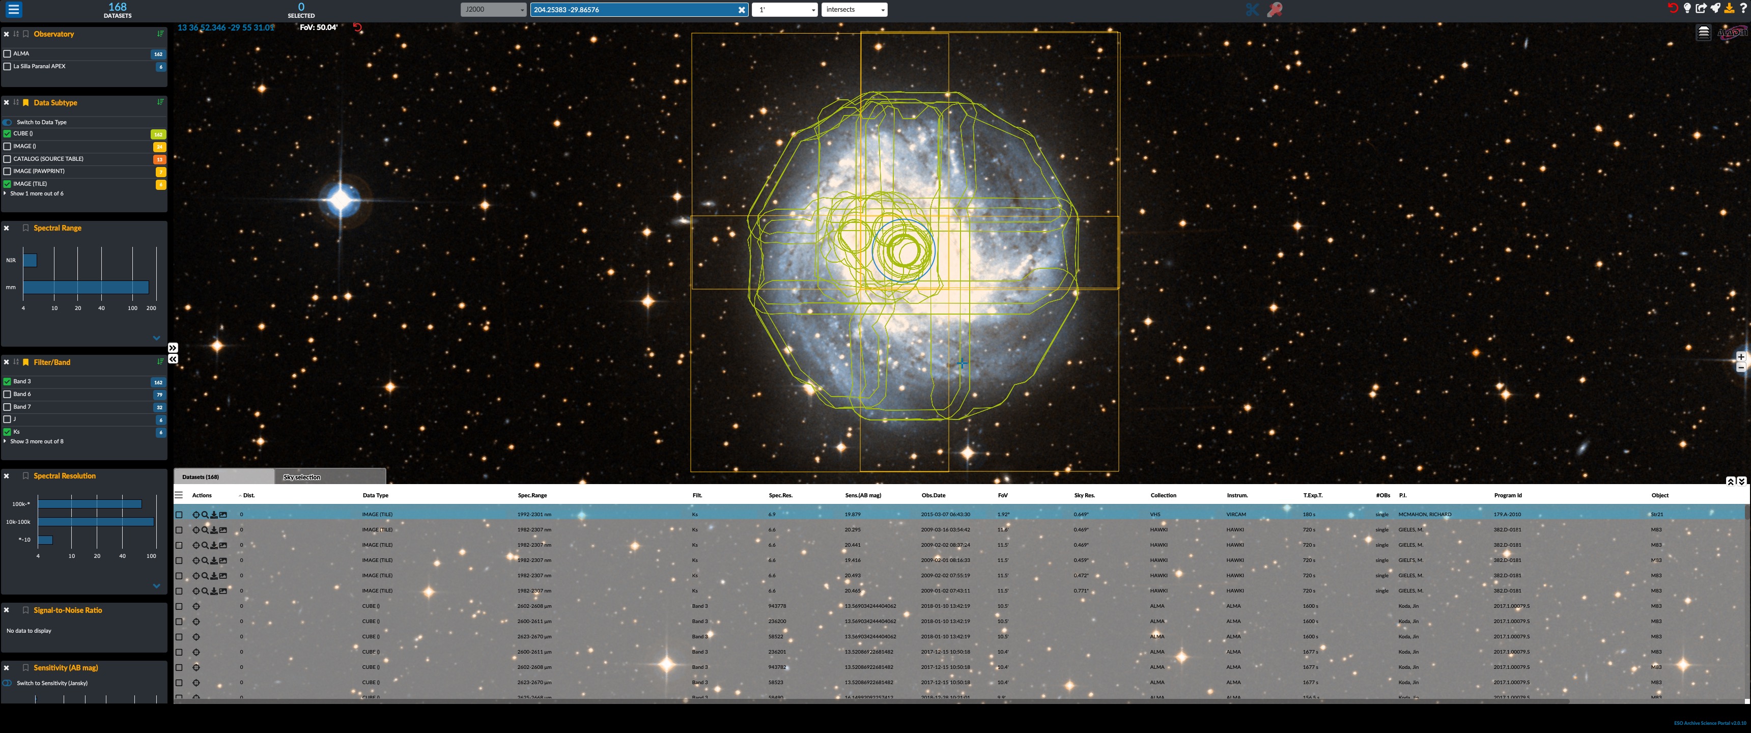Viewport: 1751px width, 733px height.
Task: Click the orange download icon in top toolbar
Action: point(1729,8)
